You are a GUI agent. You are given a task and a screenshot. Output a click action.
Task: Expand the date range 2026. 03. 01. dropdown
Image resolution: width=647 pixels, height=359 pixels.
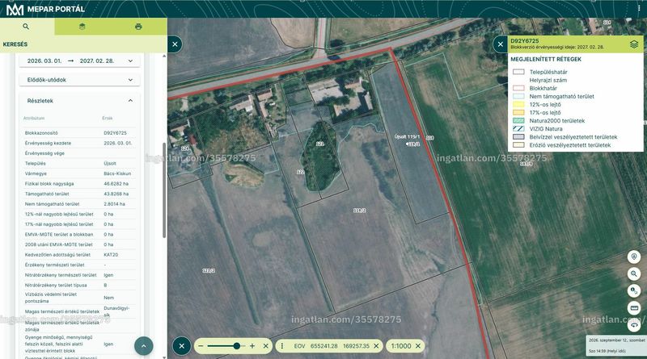pyautogui.click(x=79, y=61)
